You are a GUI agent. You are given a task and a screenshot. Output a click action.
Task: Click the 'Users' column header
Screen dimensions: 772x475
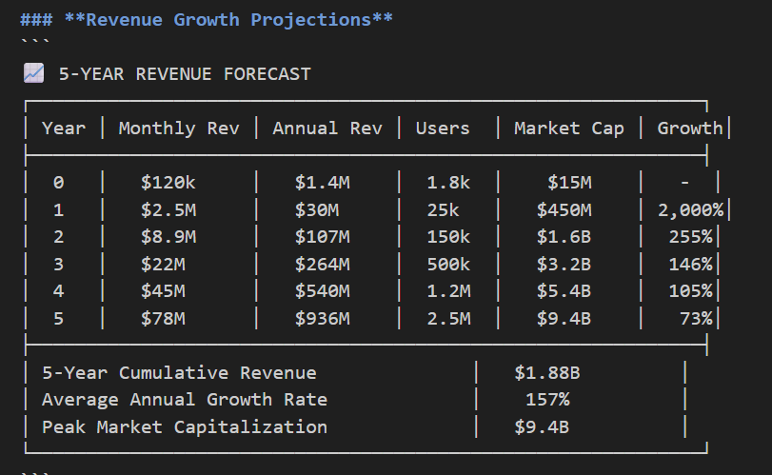443,128
